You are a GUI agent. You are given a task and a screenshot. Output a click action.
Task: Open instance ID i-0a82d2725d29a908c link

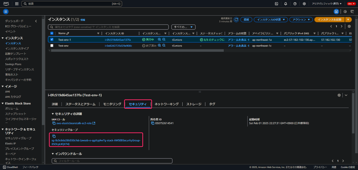(x=118, y=46)
